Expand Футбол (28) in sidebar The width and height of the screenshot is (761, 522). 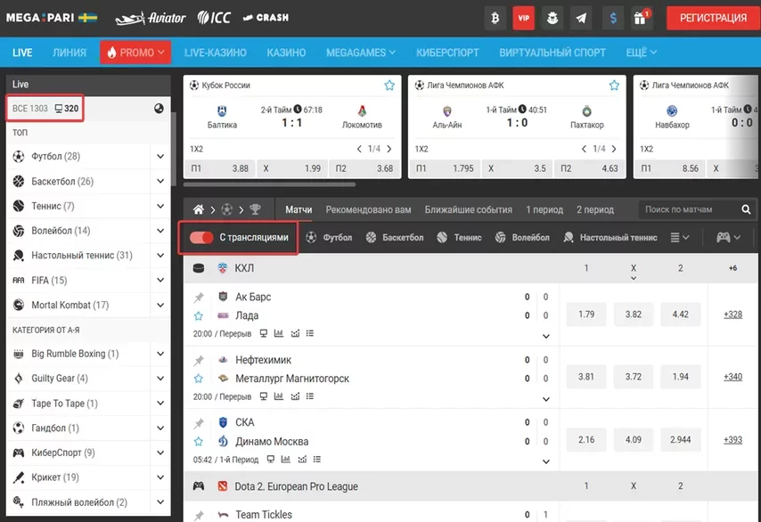click(x=160, y=156)
